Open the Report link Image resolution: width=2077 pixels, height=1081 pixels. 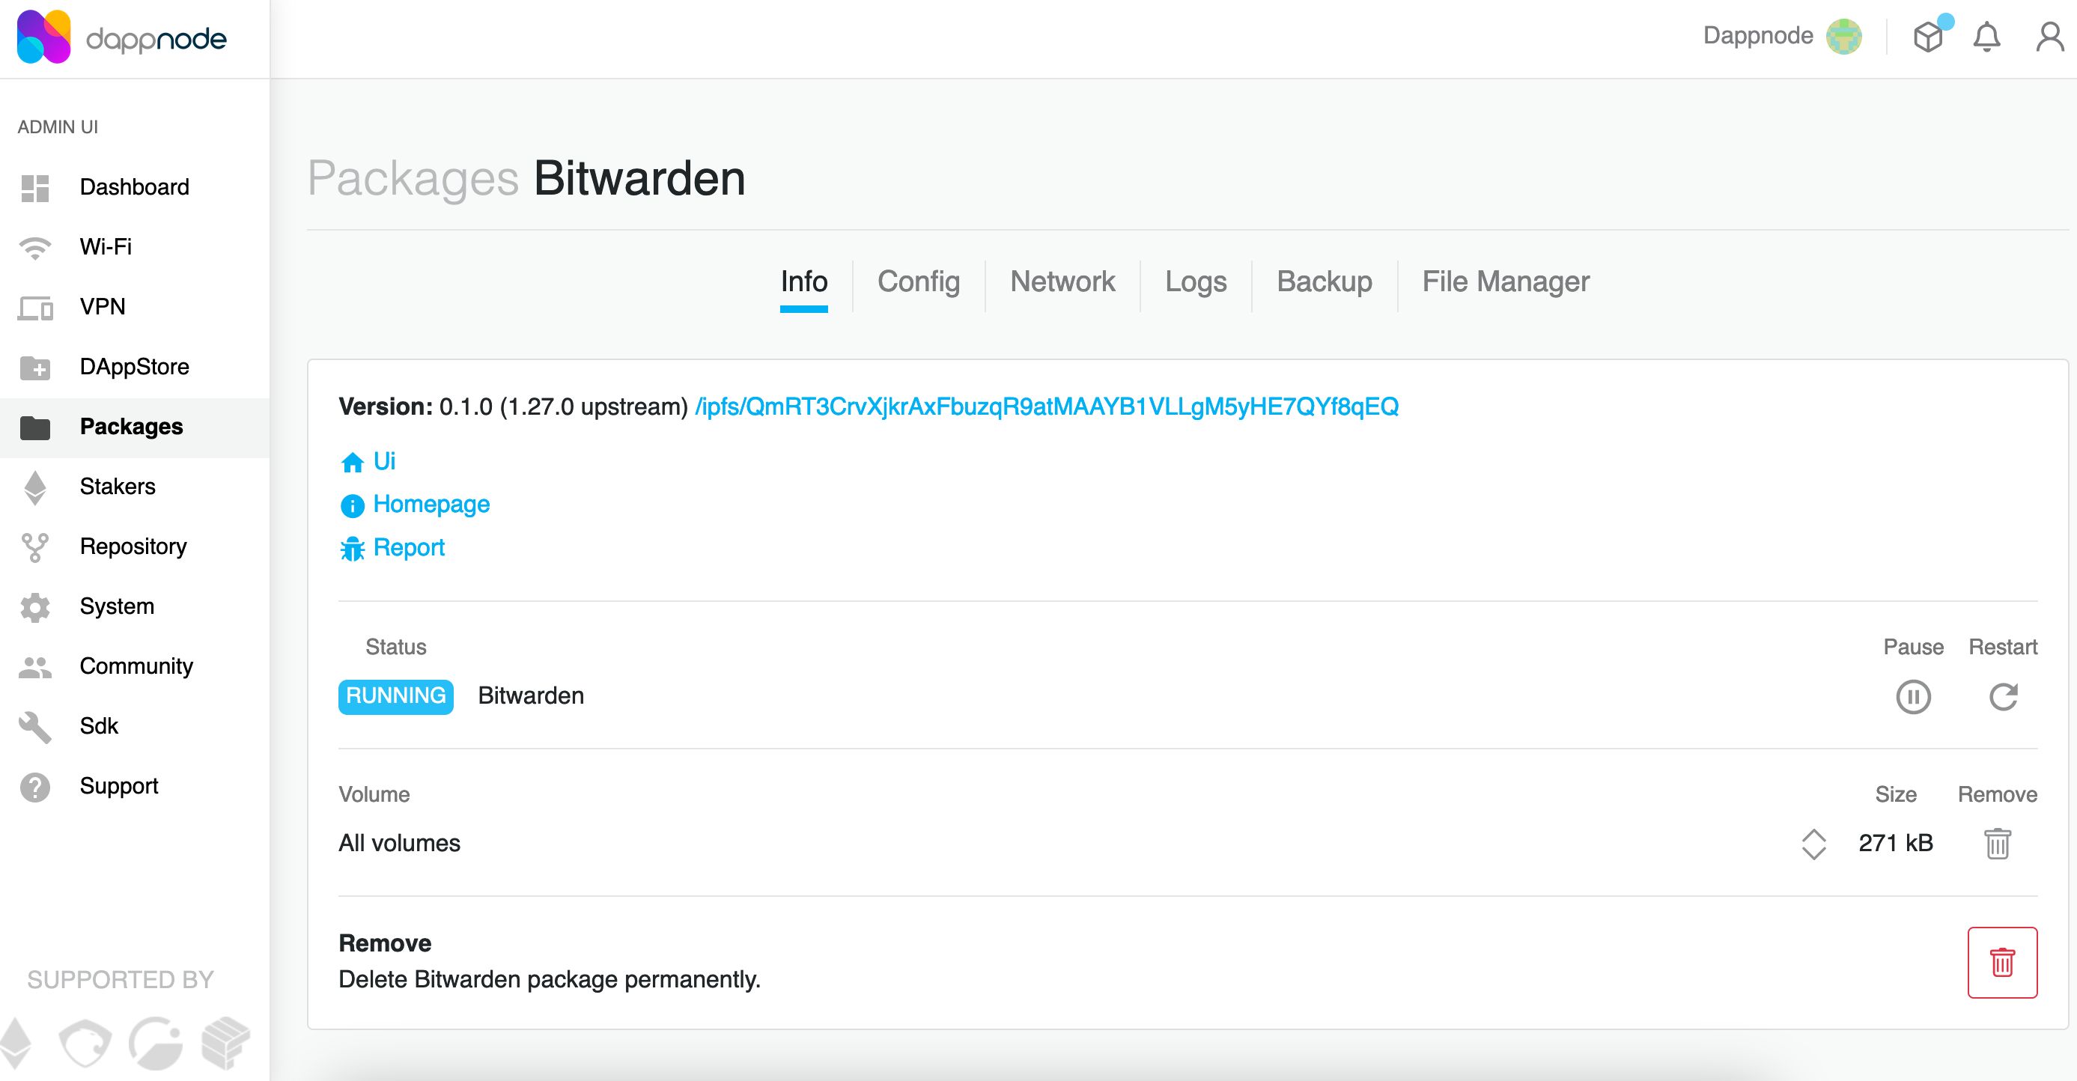(x=409, y=548)
